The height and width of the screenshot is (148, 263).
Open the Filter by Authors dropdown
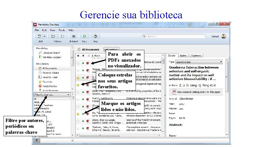[x=52, y=95]
